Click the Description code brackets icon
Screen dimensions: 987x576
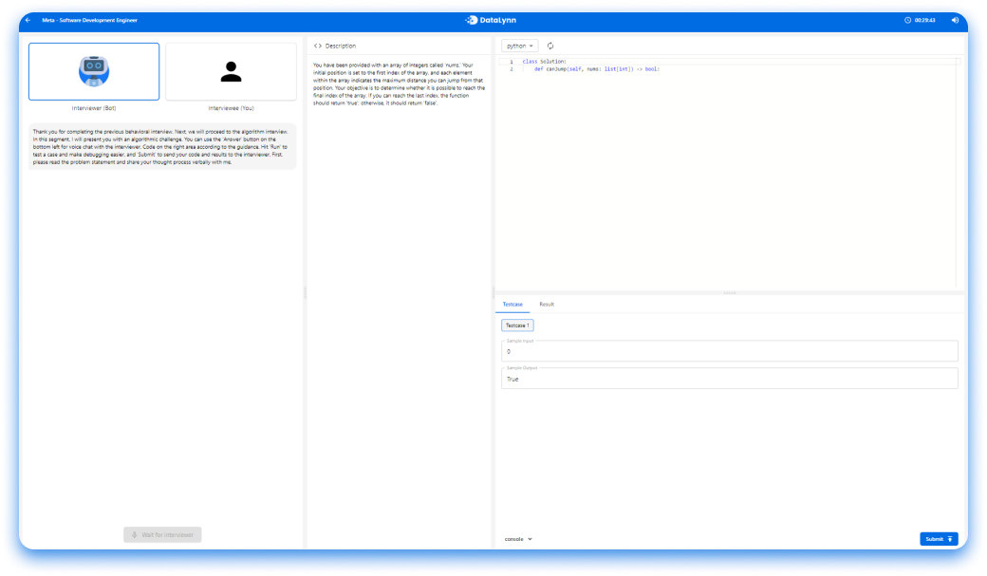click(x=318, y=46)
